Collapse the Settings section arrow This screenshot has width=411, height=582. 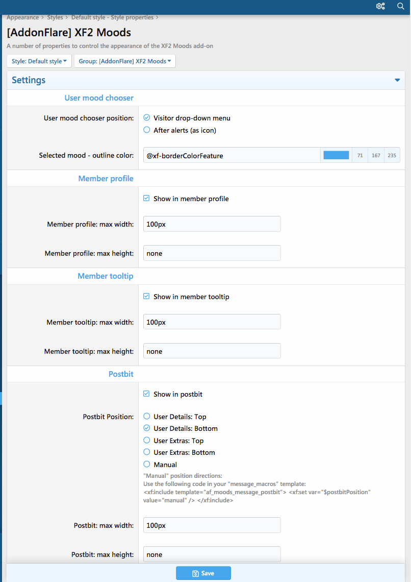click(397, 80)
